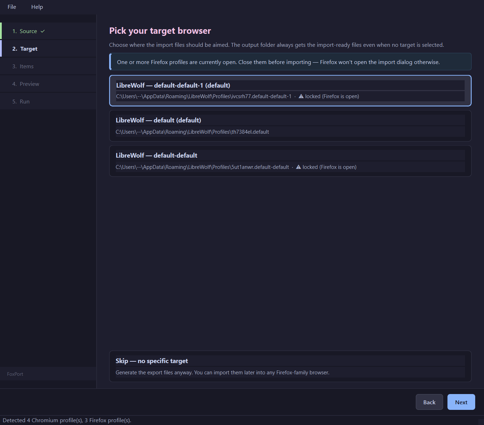Continue with the Next button
The image size is (484, 425).
[x=461, y=402]
